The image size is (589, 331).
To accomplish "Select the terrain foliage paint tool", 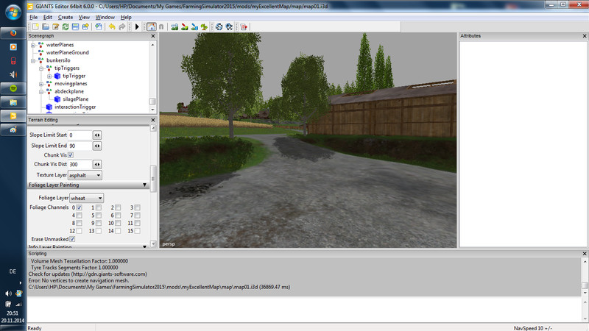I will [x=204, y=26].
